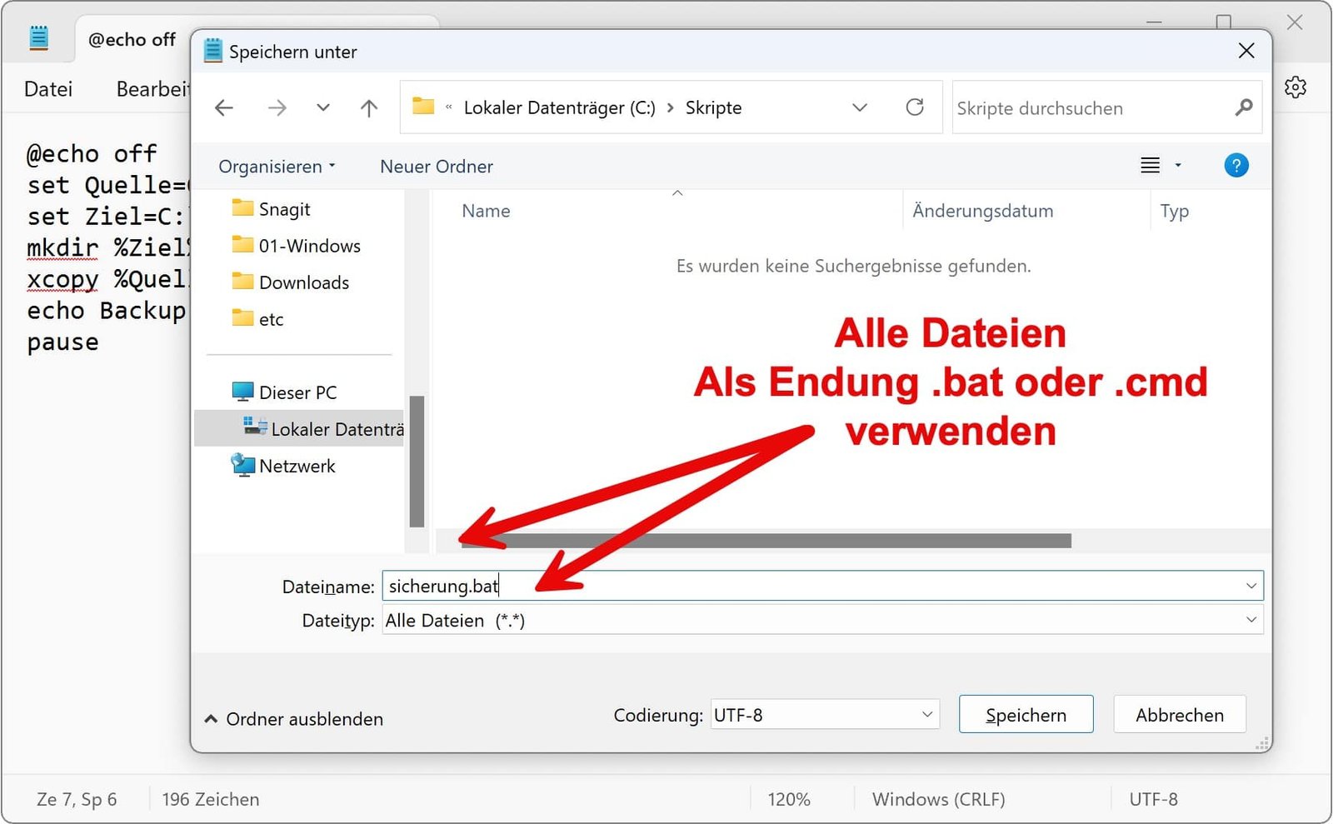Expand the address bar path dropdown chevron
Image resolution: width=1333 pixels, height=824 pixels.
click(859, 107)
